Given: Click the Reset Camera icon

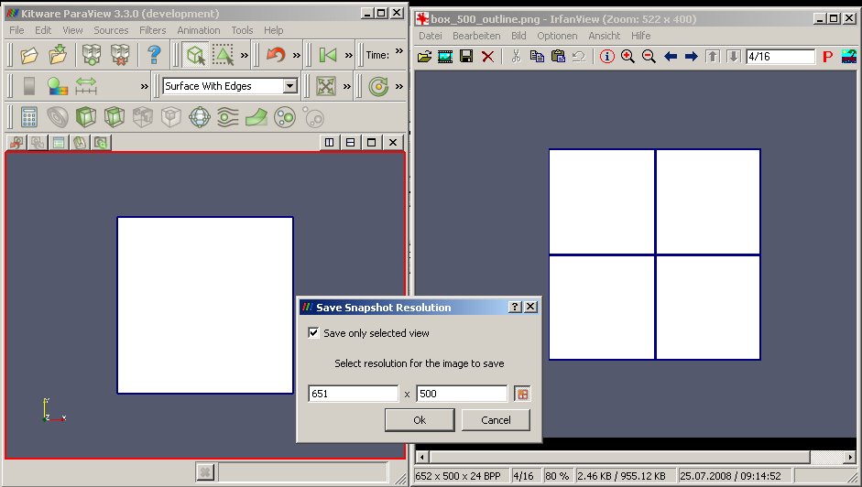Looking at the screenshot, I should click(325, 86).
